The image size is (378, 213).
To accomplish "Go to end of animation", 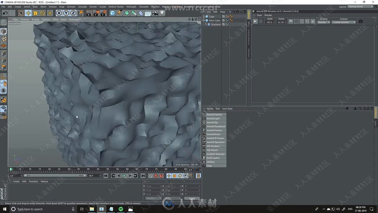I will (x=143, y=176).
